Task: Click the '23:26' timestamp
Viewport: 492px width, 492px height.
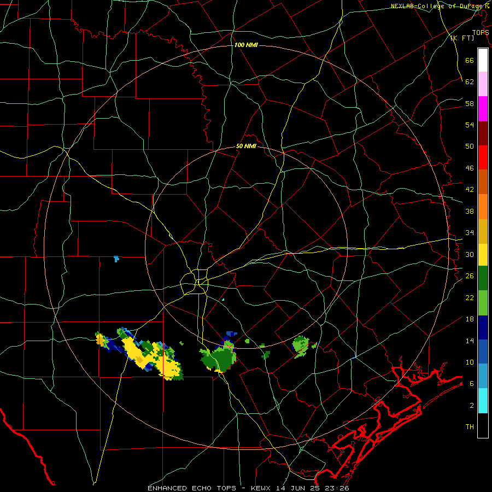Action: [338, 488]
